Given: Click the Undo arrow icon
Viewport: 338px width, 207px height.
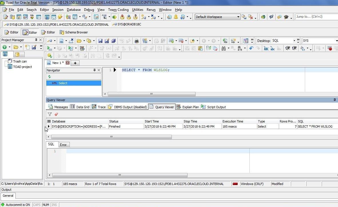Looking at the screenshot, I should (x=251, y=48).
